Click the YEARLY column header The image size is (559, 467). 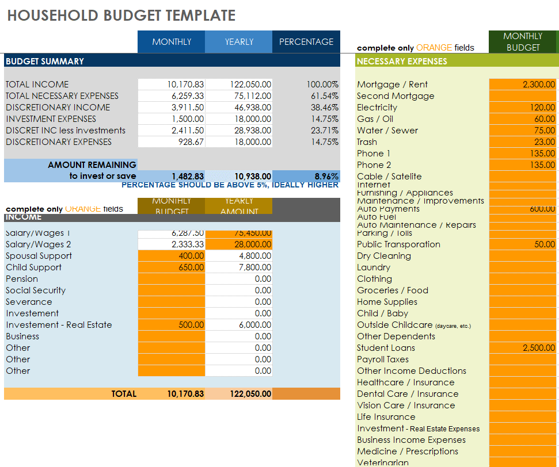[x=239, y=41]
